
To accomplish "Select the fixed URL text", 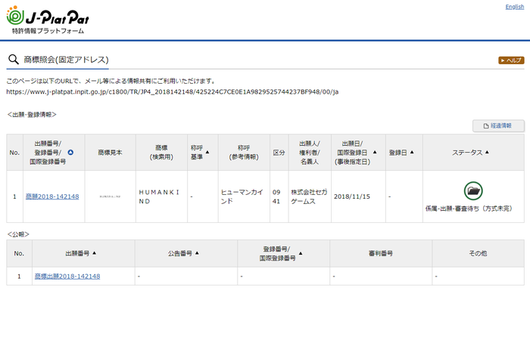I will click(x=173, y=91).
